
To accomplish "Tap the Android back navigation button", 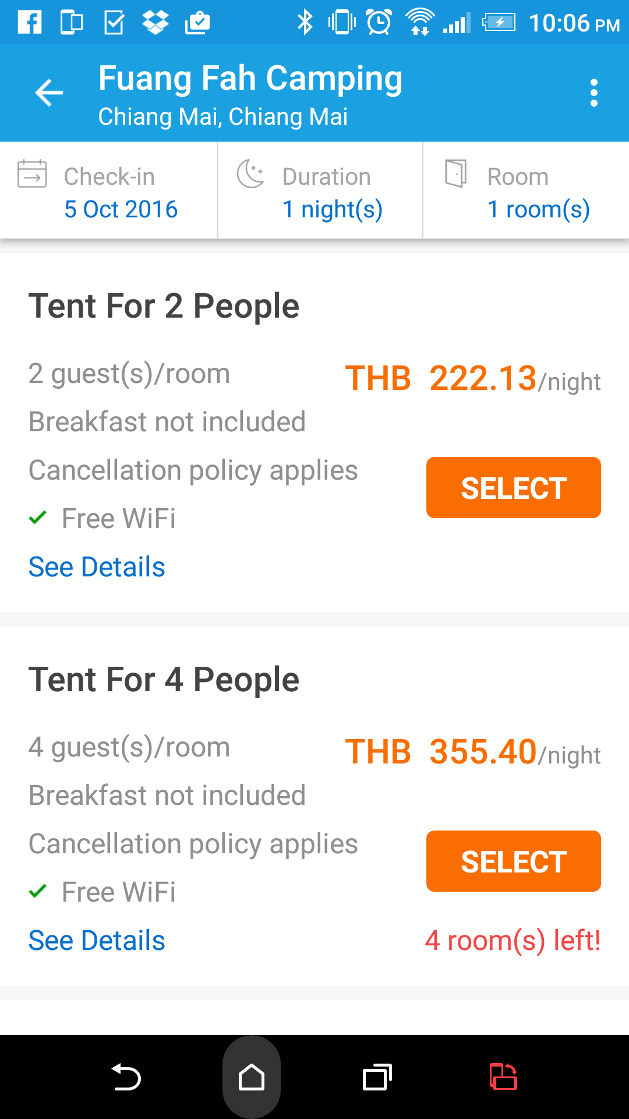I will (126, 1077).
